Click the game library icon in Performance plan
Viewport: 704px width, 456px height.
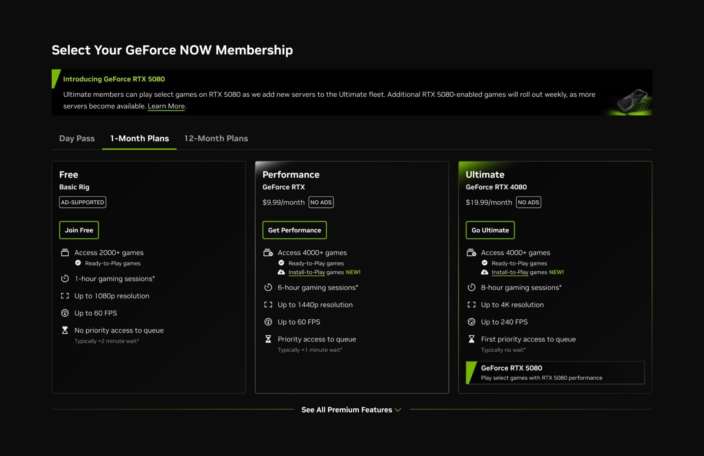pyautogui.click(x=268, y=252)
